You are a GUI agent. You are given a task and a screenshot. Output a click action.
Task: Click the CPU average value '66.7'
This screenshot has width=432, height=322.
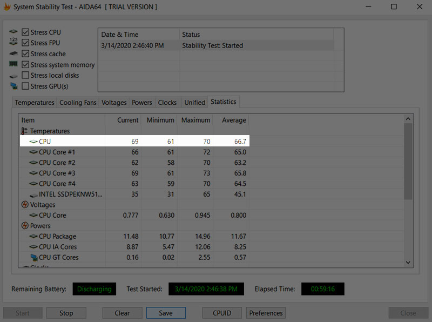click(x=240, y=142)
